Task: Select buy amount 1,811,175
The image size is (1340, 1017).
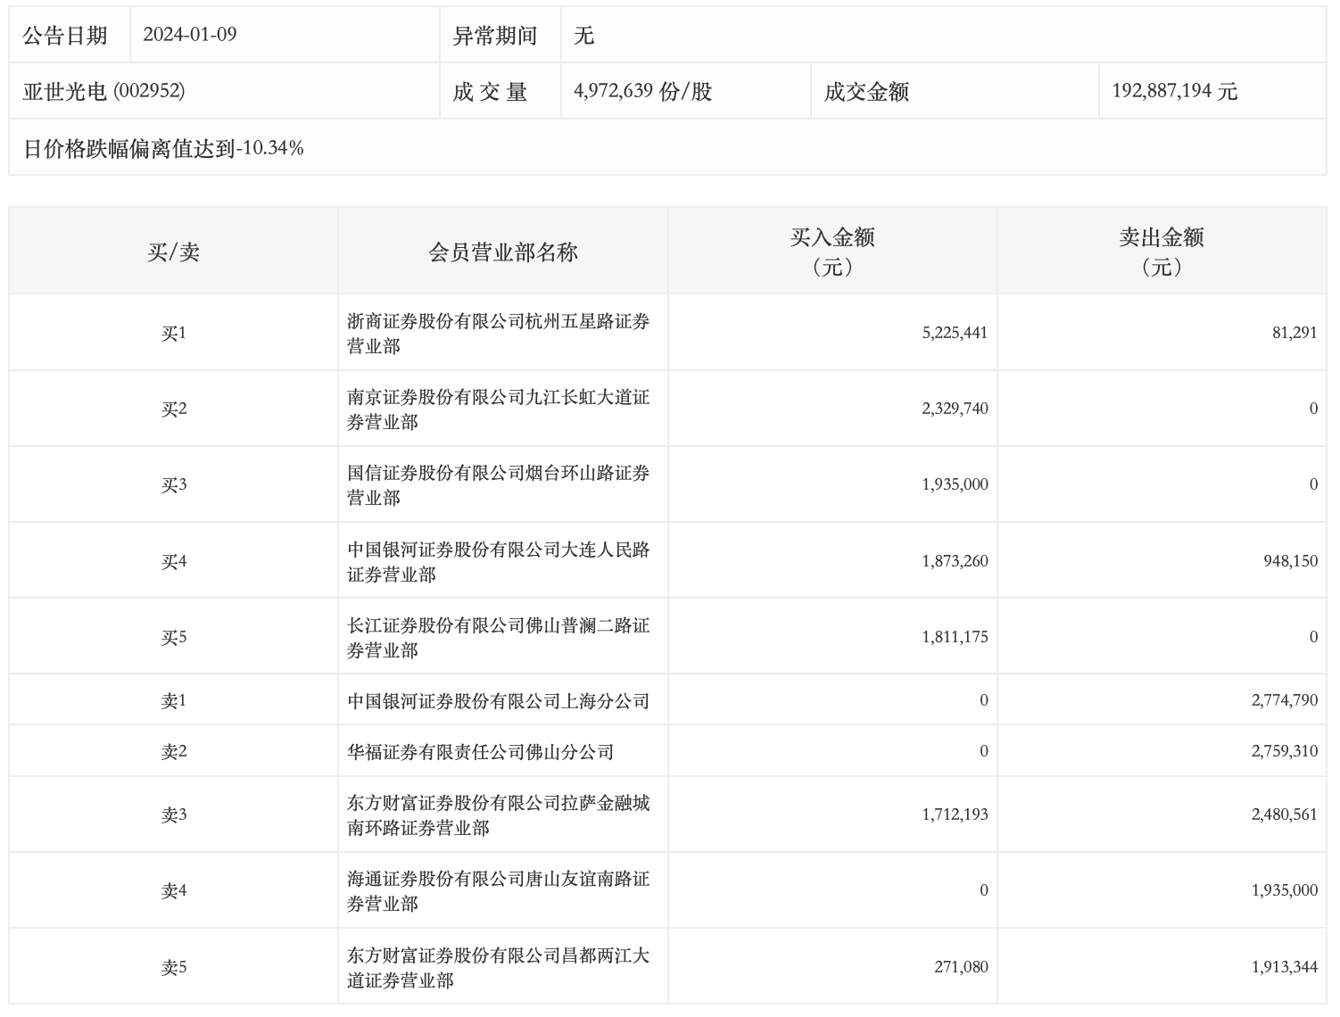Action: tap(955, 637)
